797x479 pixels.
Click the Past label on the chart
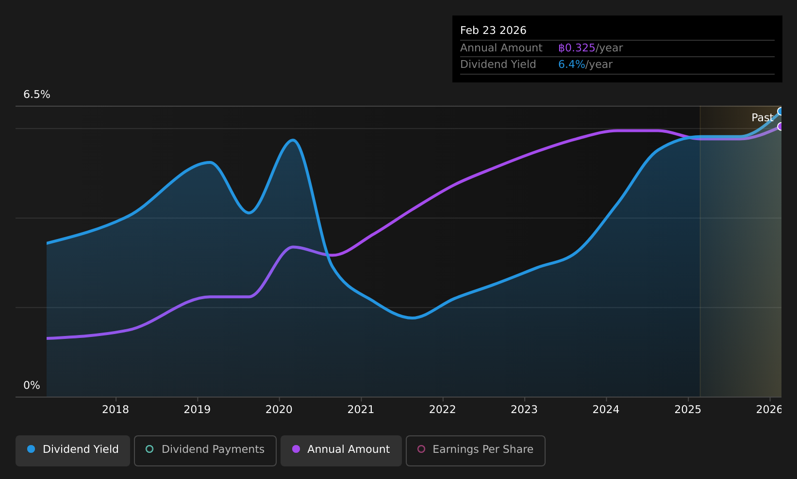point(762,117)
